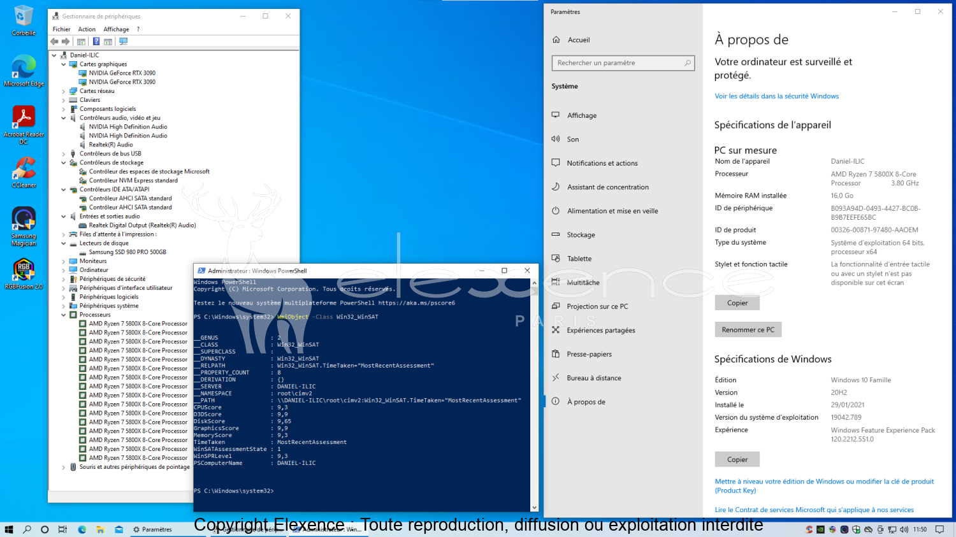Open Mettre à niveau votre édition link
The width and height of the screenshot is (956, 537).
[x=824, y=486]
